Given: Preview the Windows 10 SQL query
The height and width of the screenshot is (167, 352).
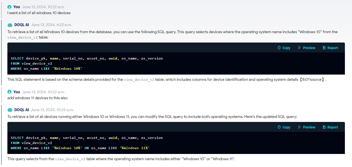Looking at the screenshot, I should pos(307,48).
